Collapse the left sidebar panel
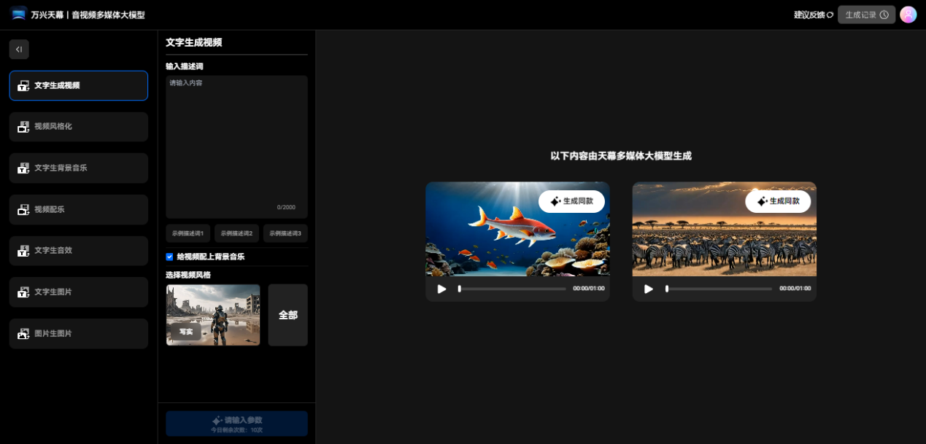Viewport: 926px width, 444px height. coord(19,49)
